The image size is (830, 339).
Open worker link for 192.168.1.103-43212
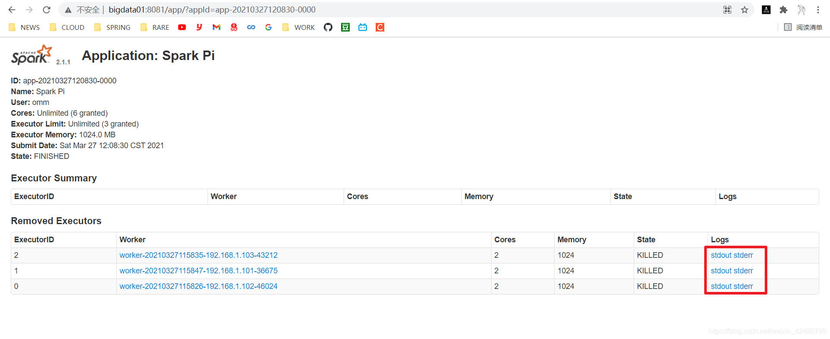pos(198,255)
